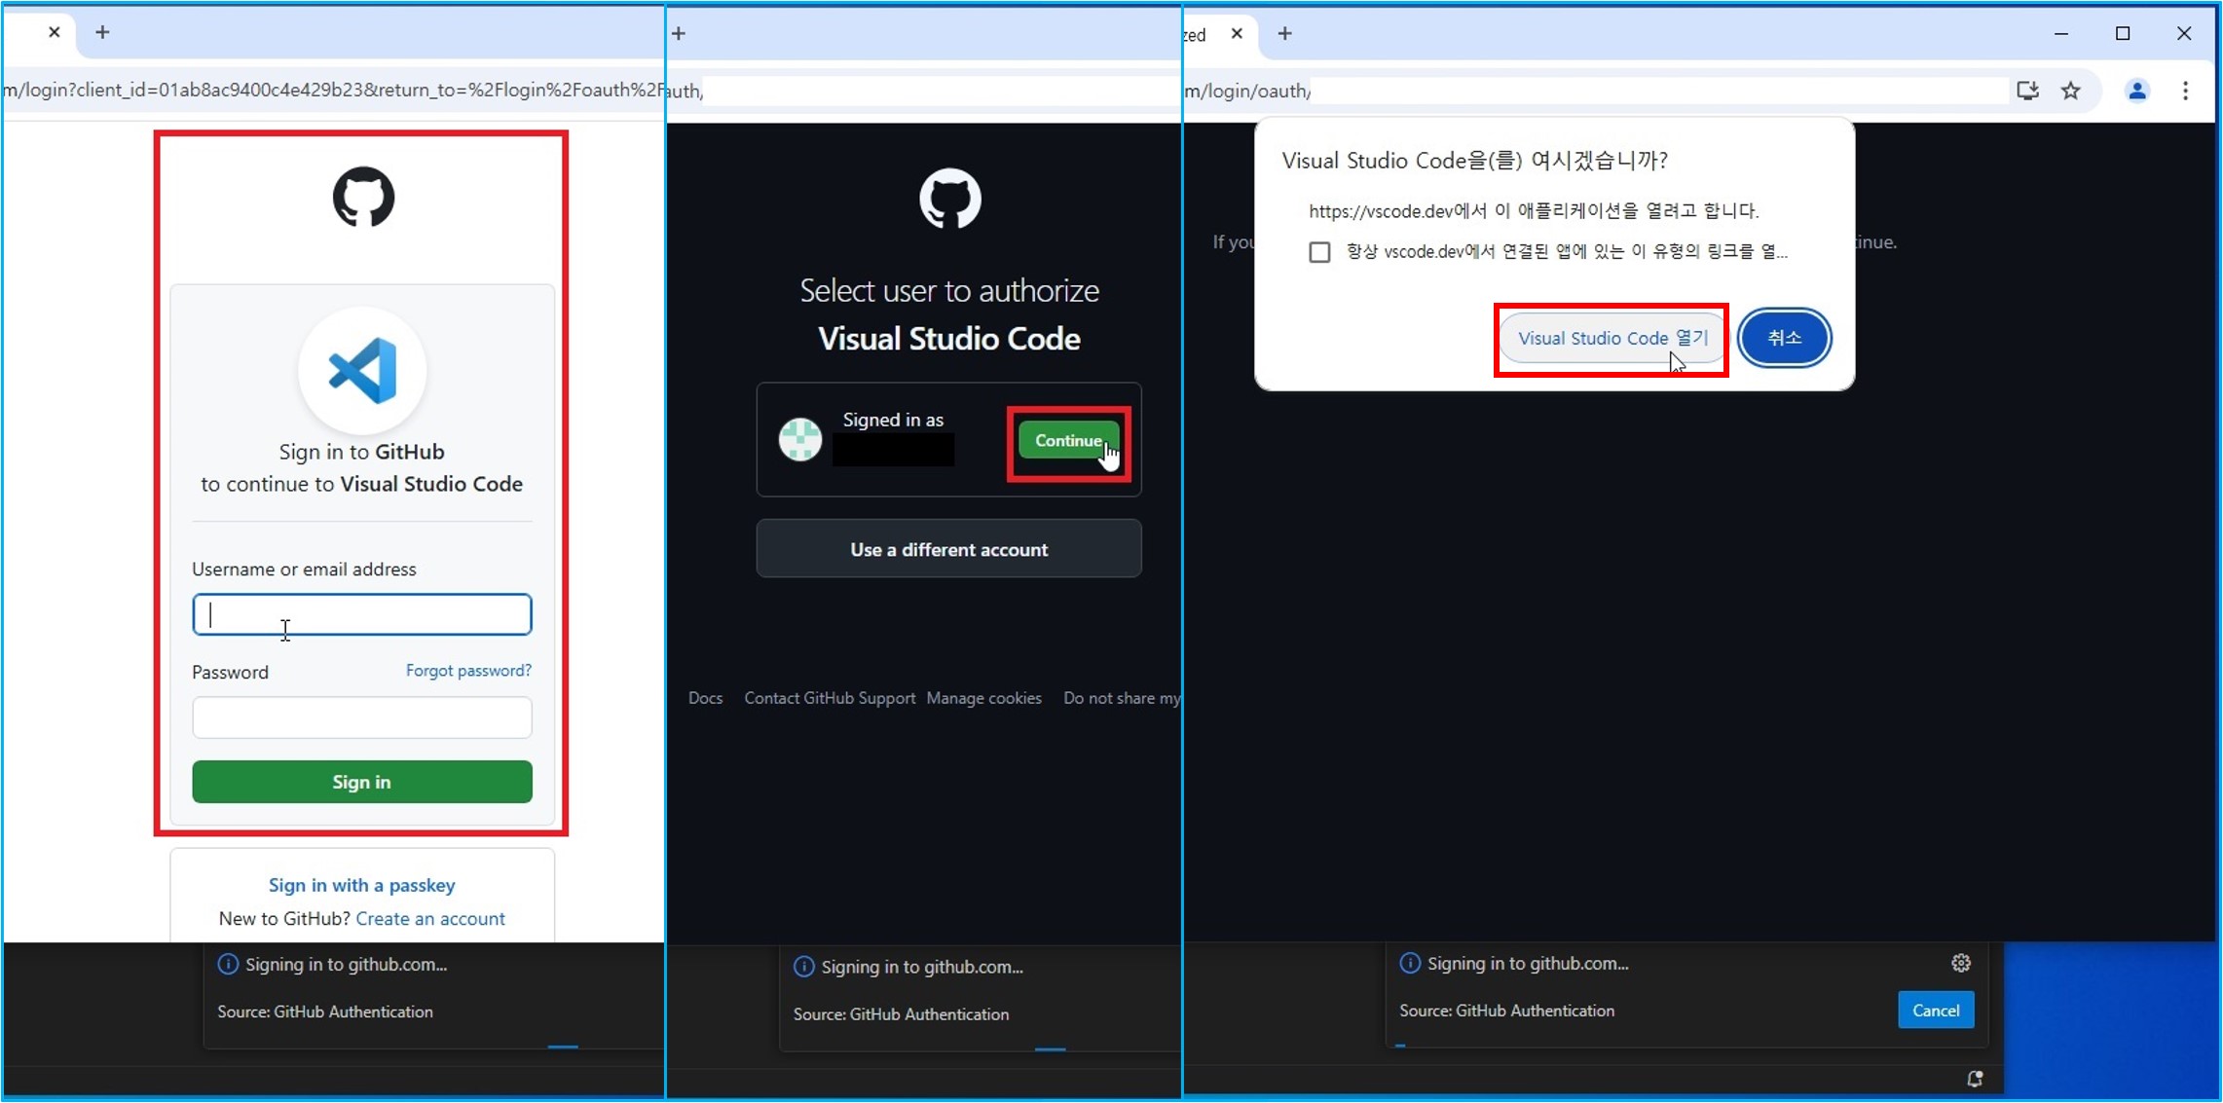Open the Chrome profile icon

[2137, 91]
